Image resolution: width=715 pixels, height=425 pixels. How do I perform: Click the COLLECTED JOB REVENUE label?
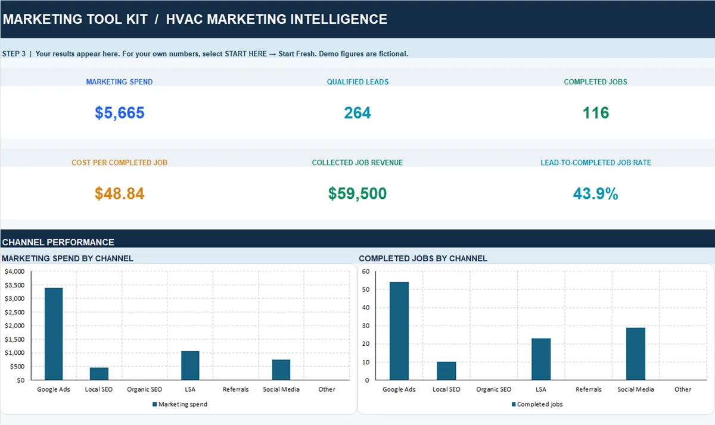(x=357, y=162)
